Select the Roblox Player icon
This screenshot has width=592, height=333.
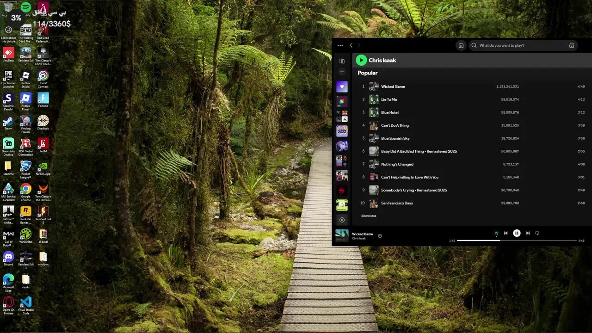26,102
